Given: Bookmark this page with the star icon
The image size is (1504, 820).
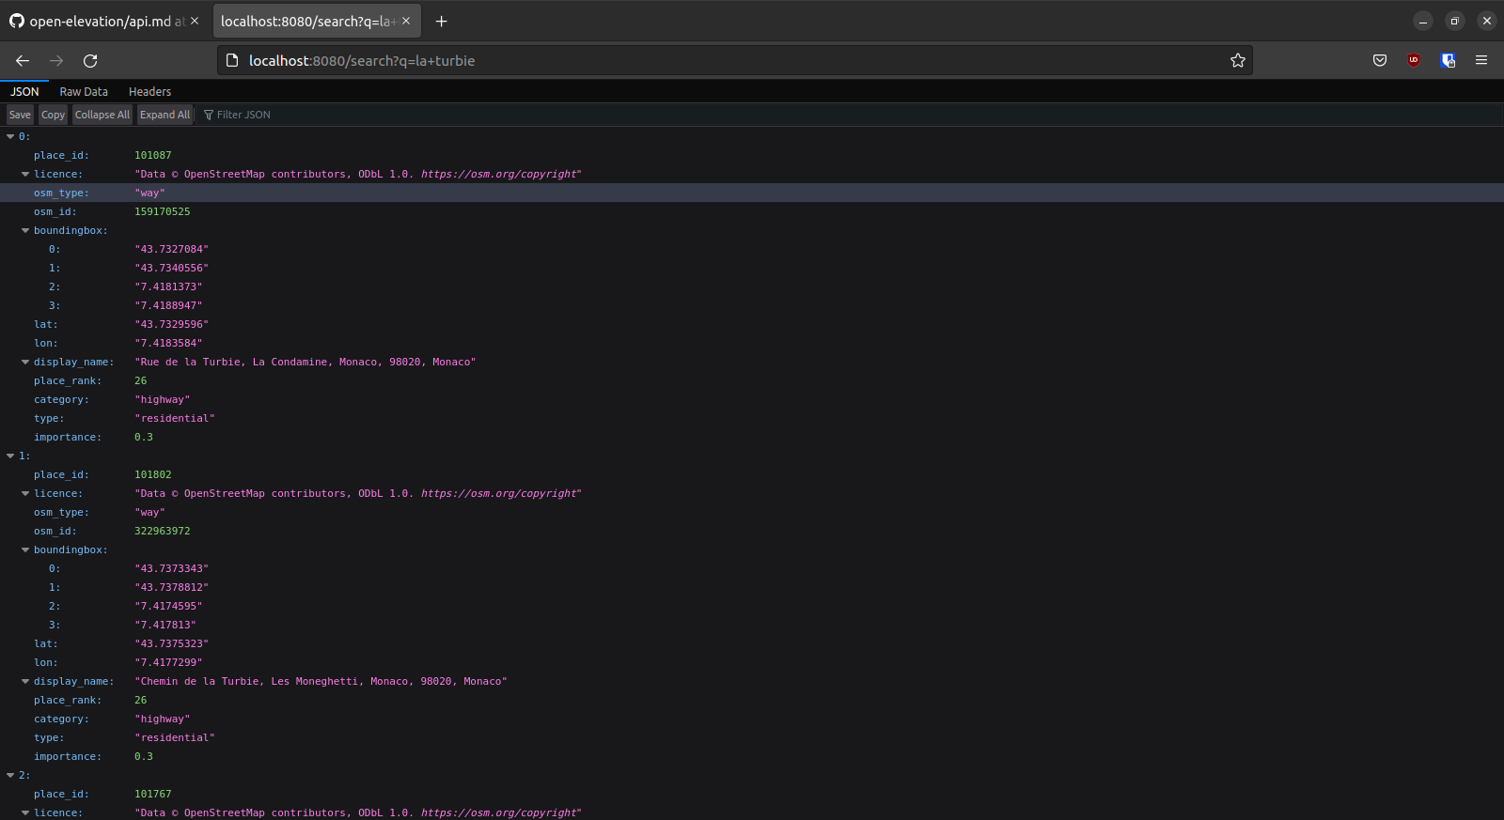Looking at the screenshot, I should pyautogui.click(x=1237, y=61).
